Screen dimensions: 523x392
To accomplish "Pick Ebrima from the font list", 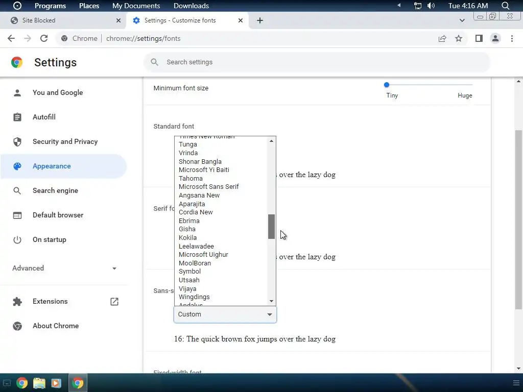I will click(221, 220).
